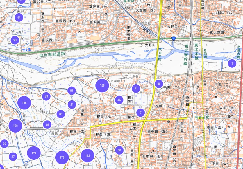Click the 44 cluster near 富田
The height and width of the screenshot is (169, 243).
(x=19, y=17)
